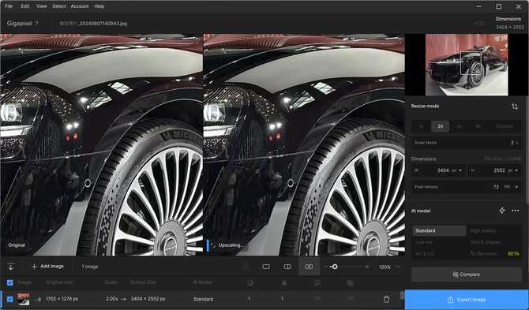The height and width of the screenshot is (310, 529).
Task: Open the Account menu
Action: pos(80,6)
